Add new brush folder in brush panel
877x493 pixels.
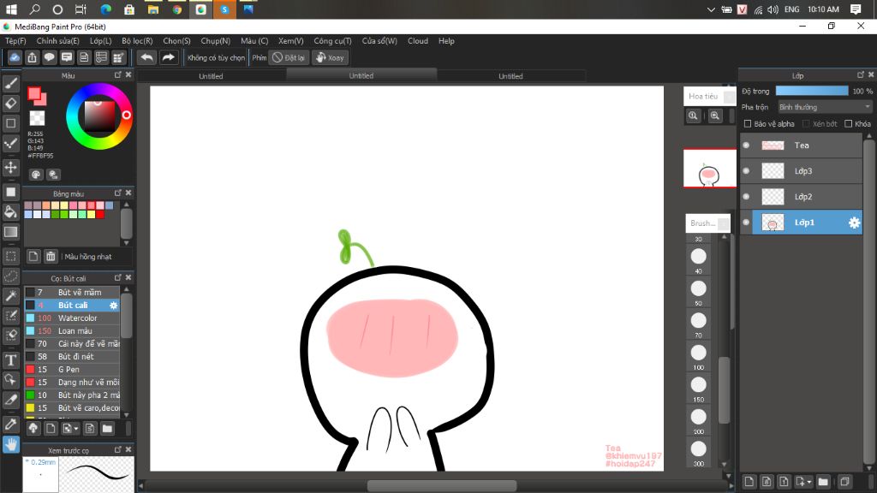[x=107, y=429]
